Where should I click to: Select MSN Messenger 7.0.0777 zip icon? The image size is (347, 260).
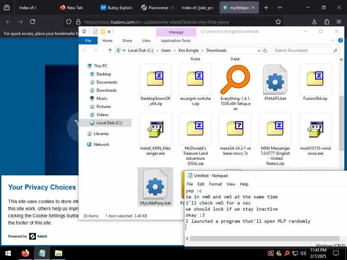pyautogui.click(x=275, y=129)
